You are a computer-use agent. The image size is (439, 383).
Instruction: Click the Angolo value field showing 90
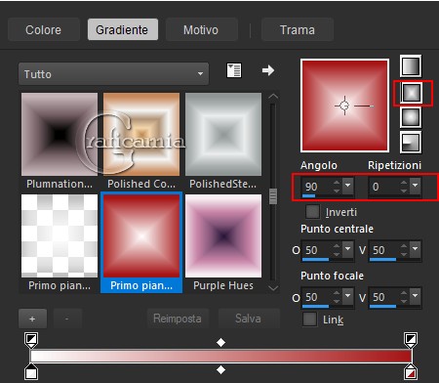click(317, 187)
